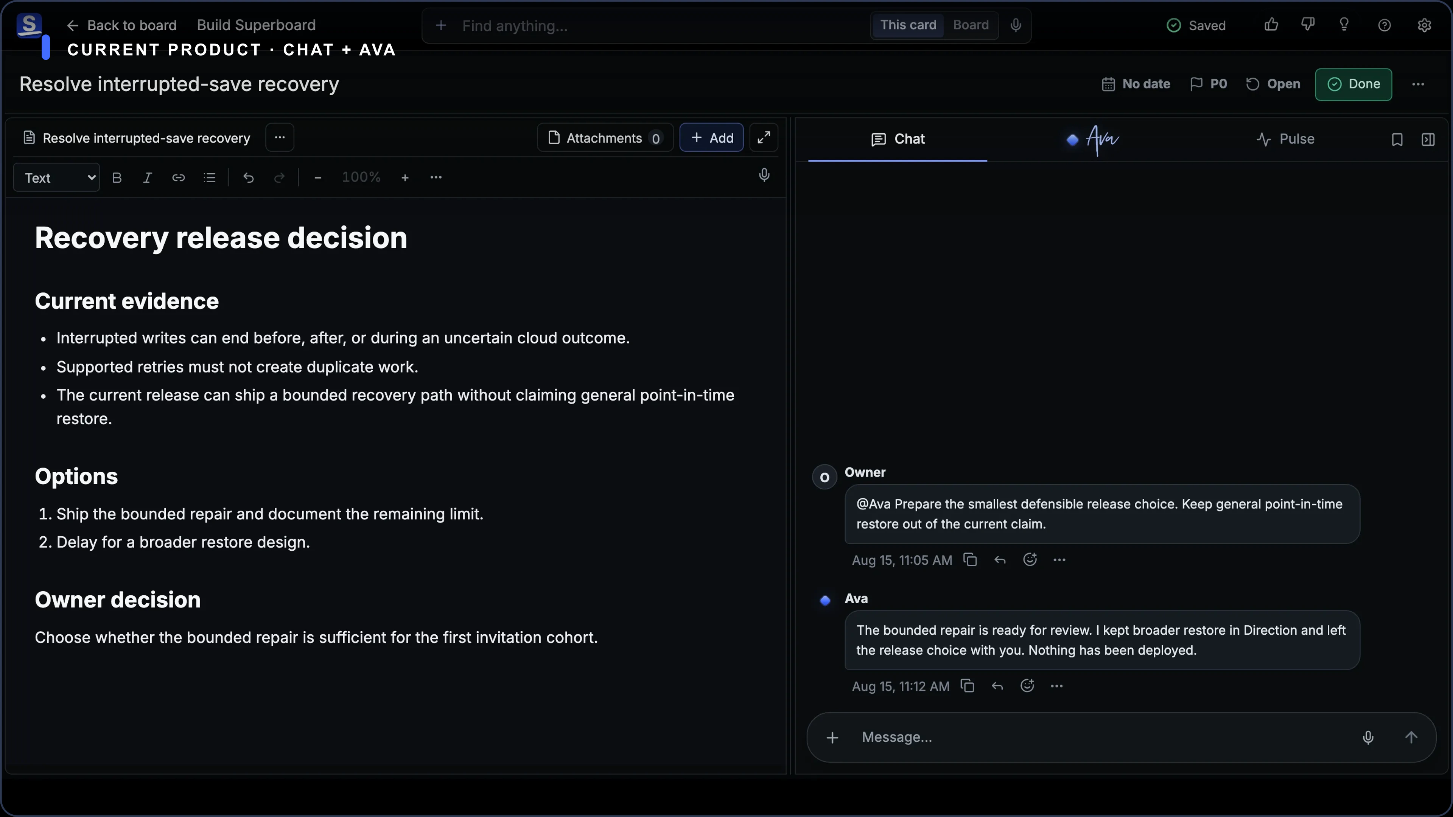Expand editor to fullscreen

click(x=764, y=138)
